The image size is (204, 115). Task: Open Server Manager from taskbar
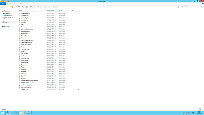(9, 113)
